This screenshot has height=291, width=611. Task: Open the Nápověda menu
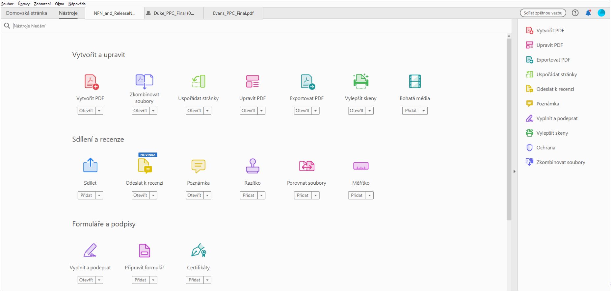coord(77,4)
